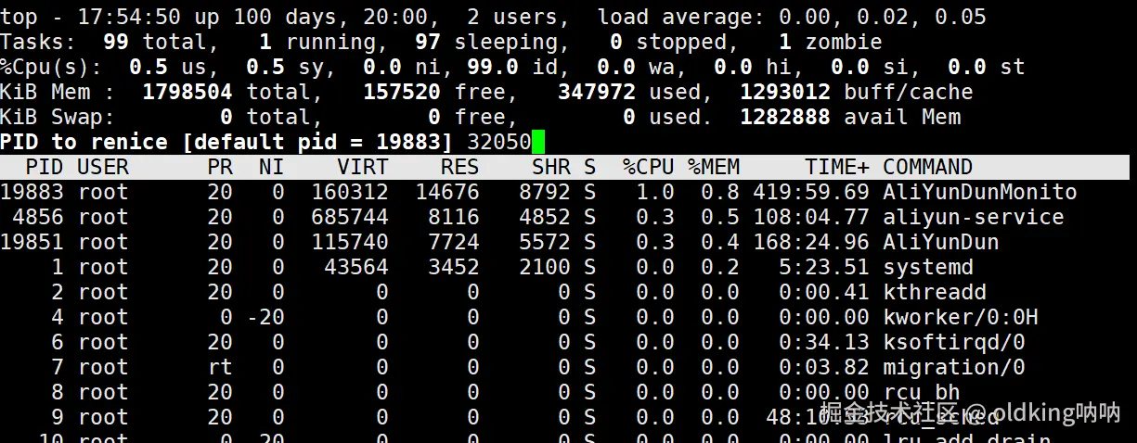The height and width of the screenshot is (443, 1137).
Task: Click PID 19851 in the process list
Action: 32,242
